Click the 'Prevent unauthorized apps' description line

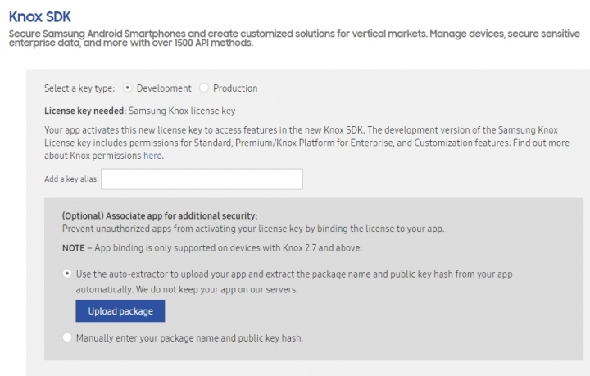(253, 229)
